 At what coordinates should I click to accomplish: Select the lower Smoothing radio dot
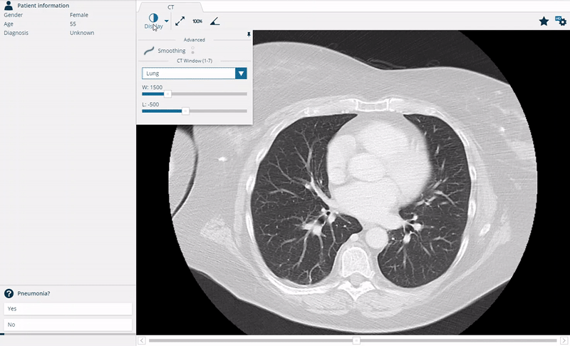[x=192, y=53]
